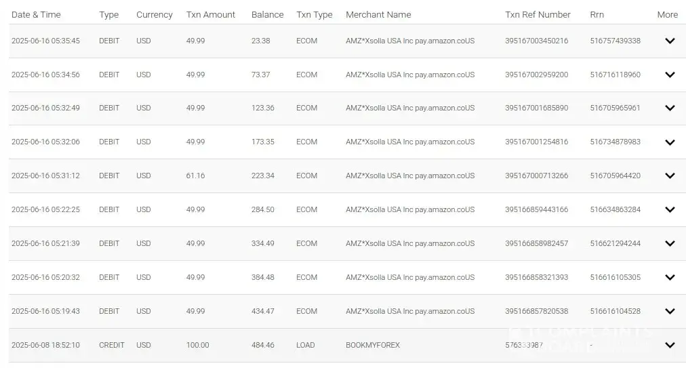The height and width of the screenshot is (368, 686).
Task: Expand details for the 05:35:45 transaction
Action: 670,41
